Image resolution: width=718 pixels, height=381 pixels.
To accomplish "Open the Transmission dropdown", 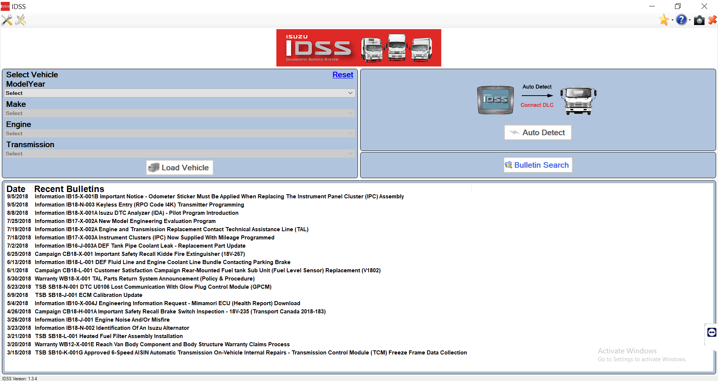I will [179, 154].
